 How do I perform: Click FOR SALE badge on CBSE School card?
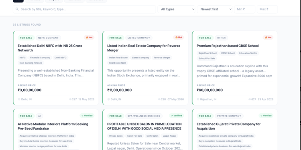pos(205,38)
